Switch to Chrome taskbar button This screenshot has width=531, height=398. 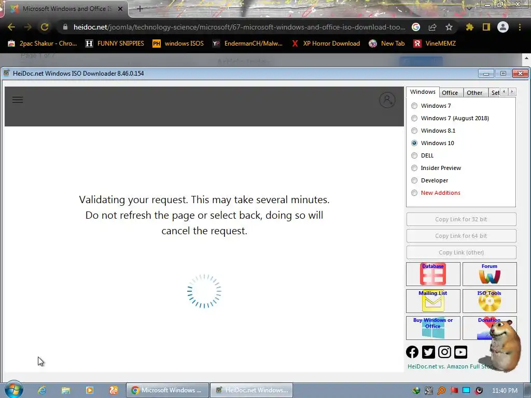click(167, 390)
